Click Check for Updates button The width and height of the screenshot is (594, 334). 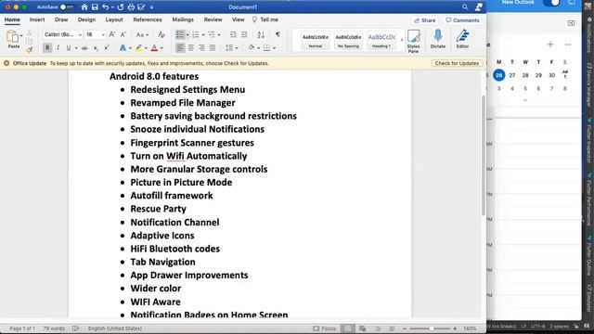coord(457,63)
